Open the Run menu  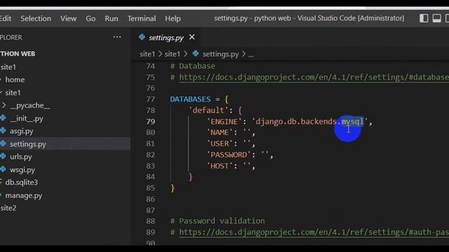coord(112,19)
